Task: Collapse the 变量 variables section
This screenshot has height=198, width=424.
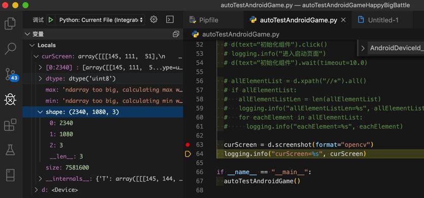Action: coord(27,34)
